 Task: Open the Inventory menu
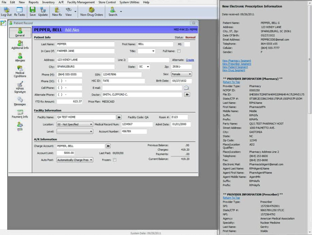48,2
